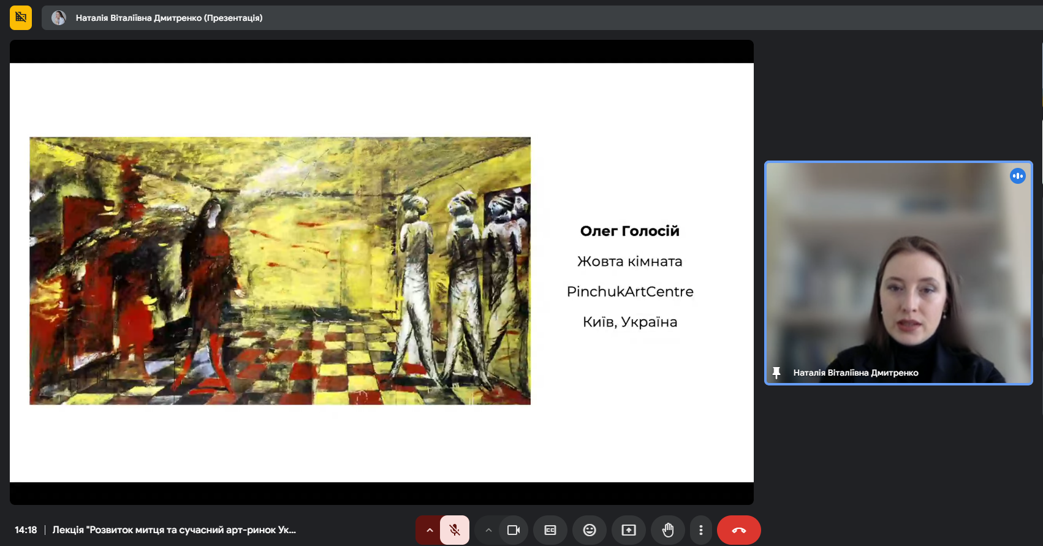
Task: Toggle closed captions
Action: tap(550, 530)
